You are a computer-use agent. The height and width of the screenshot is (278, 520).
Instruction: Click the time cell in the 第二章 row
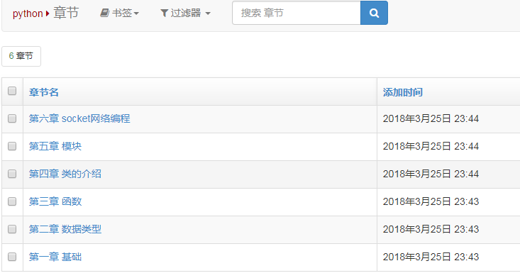point(448,230)
